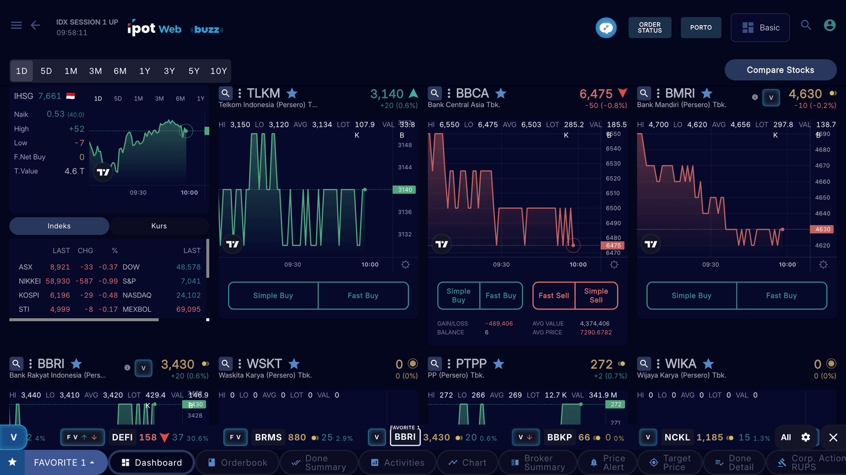The image size is (846, 475).
Task: Toggle the BMRI favorite star
Action: click(x=707, y=93)
